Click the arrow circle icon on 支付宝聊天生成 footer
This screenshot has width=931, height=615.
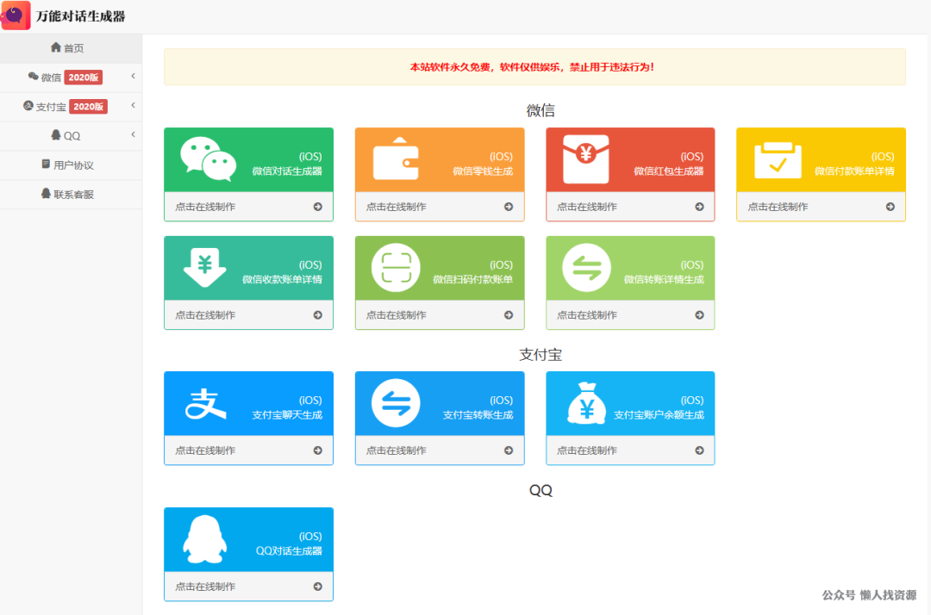pos(317,450)
